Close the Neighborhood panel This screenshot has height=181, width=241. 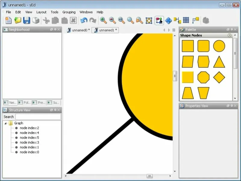(58, 29)
